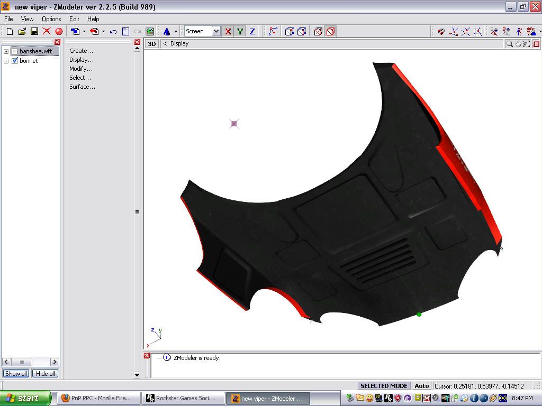The image size is (542, 406).
Task: Enable the banshee.wft checkbox
Action: 15,51
